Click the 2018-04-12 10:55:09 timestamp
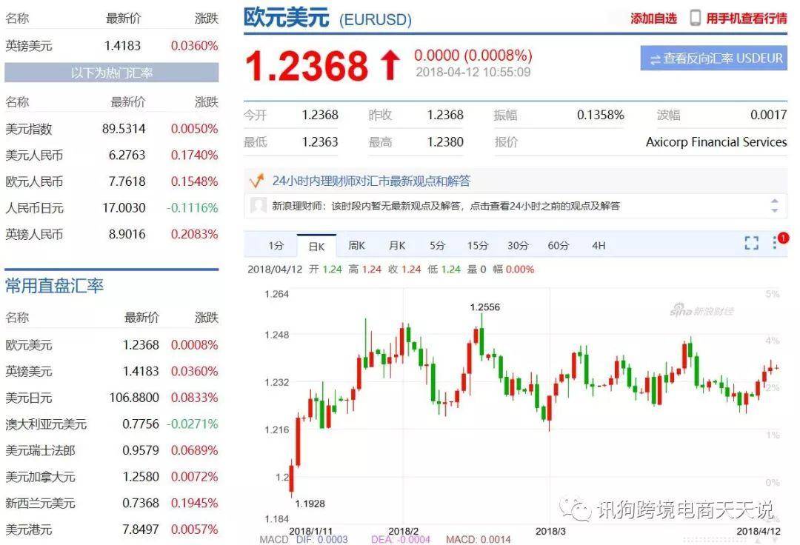 pos(473,72)
